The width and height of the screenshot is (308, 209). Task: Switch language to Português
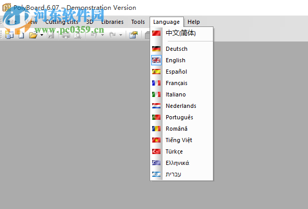tap(181, 117)
